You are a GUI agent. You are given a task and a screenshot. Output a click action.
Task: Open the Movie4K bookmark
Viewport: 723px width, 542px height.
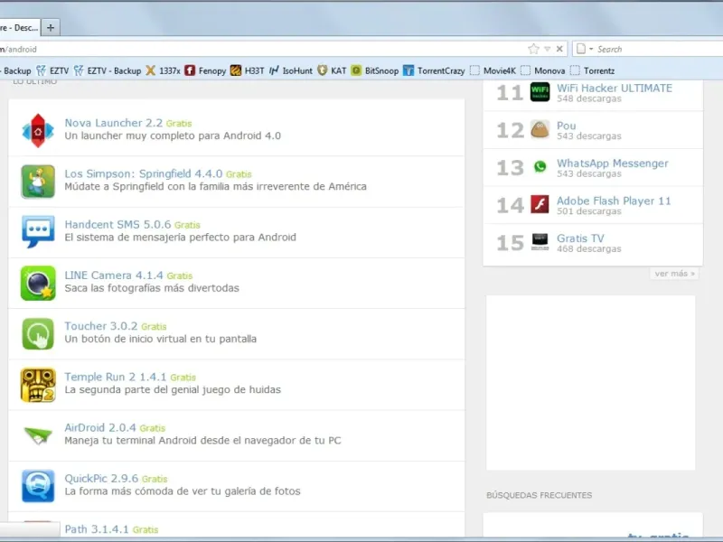[x=493, y=70]
